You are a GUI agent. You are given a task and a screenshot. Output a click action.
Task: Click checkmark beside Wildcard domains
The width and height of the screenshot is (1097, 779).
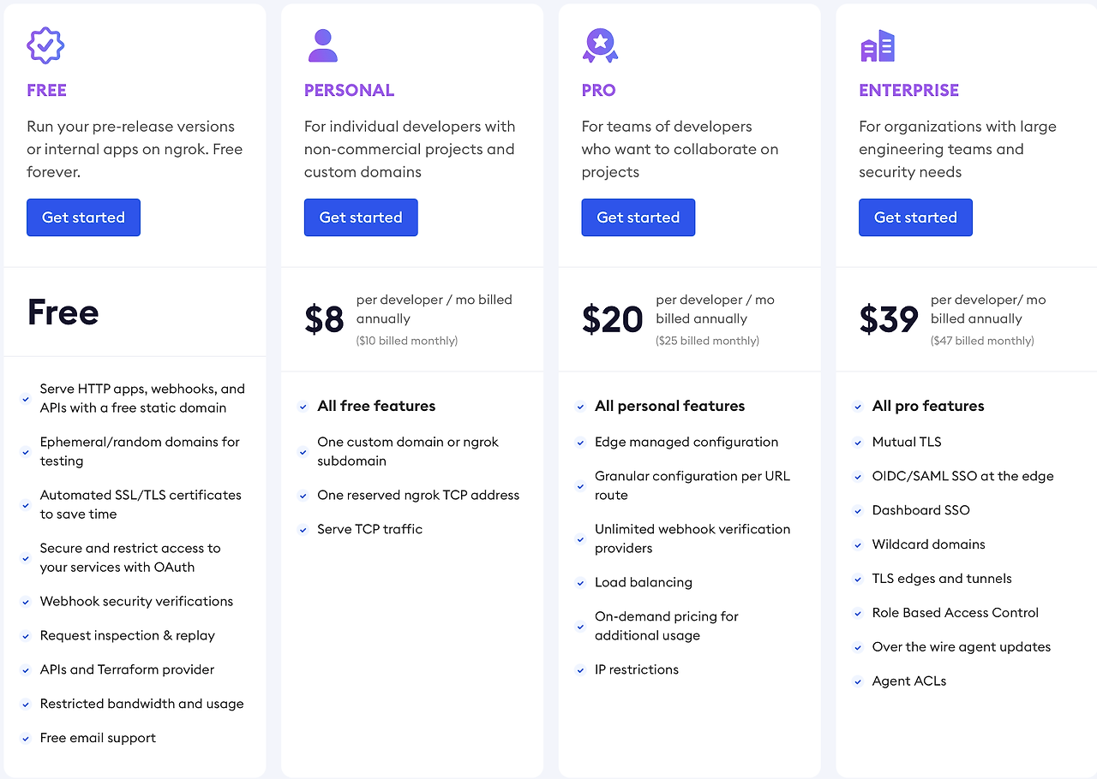(x=858, y=545)
